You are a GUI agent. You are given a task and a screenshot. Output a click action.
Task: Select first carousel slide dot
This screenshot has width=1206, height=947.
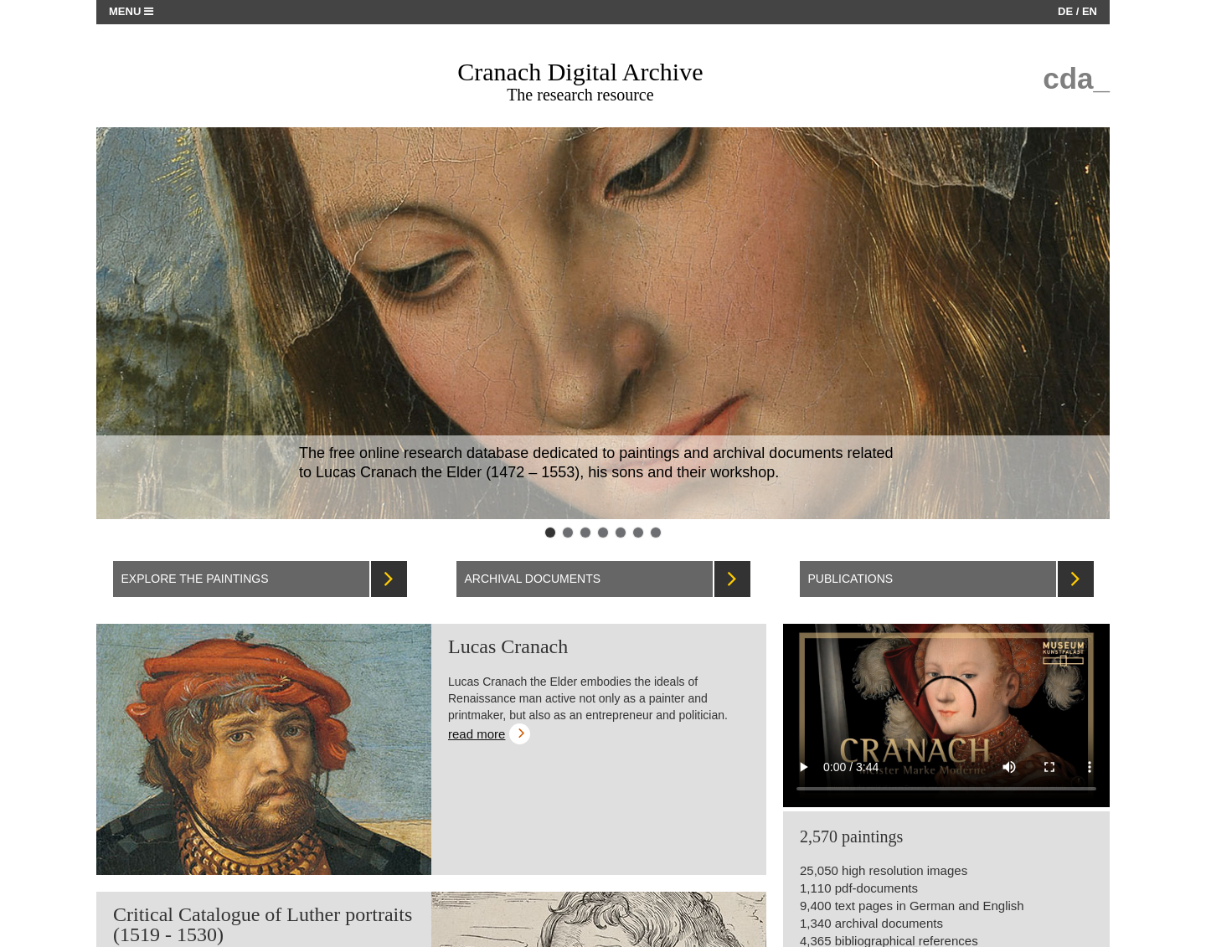tap(550, 533)
